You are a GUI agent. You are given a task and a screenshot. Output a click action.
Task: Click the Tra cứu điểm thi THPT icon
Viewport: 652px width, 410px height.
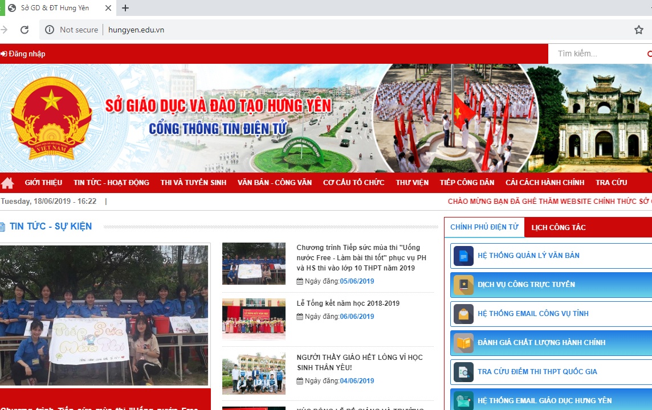463,372
